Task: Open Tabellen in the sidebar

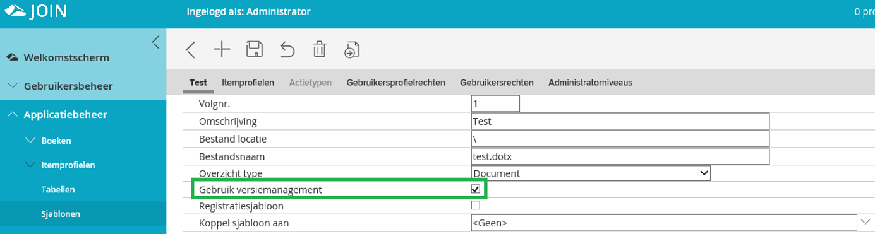Action: (x=59, y=189)
